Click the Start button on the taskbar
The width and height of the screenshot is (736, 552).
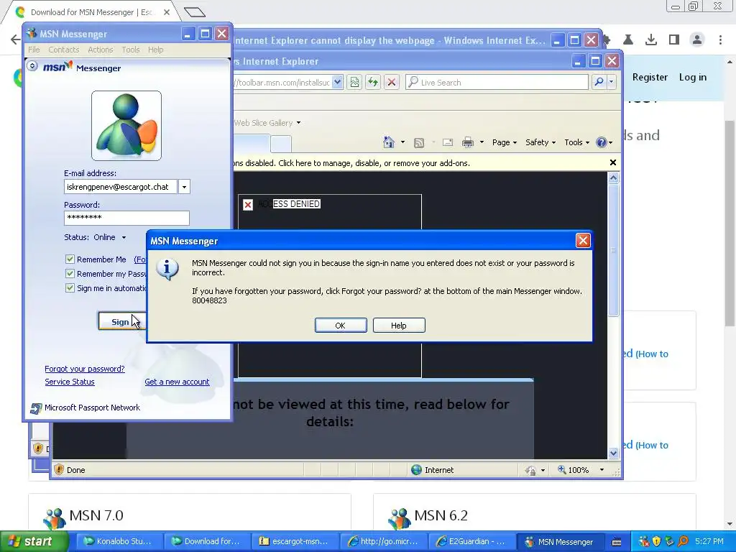click(x=34, y=542)
